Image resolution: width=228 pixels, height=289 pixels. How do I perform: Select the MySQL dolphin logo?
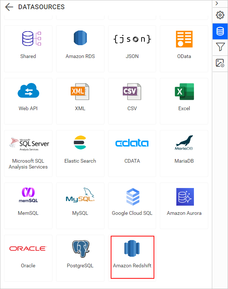[x=80, y=195]
